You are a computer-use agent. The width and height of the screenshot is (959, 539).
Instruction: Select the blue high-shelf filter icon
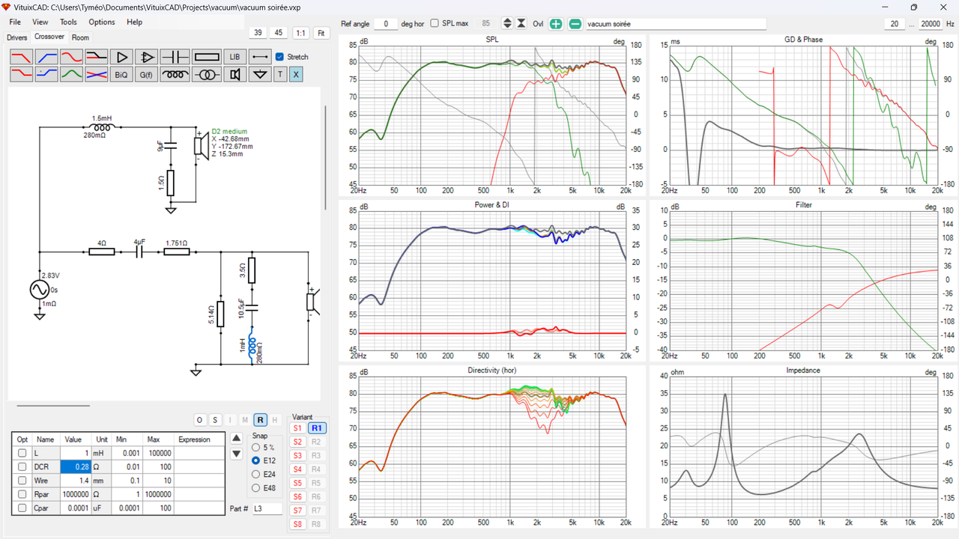click(x=46, y=74)
